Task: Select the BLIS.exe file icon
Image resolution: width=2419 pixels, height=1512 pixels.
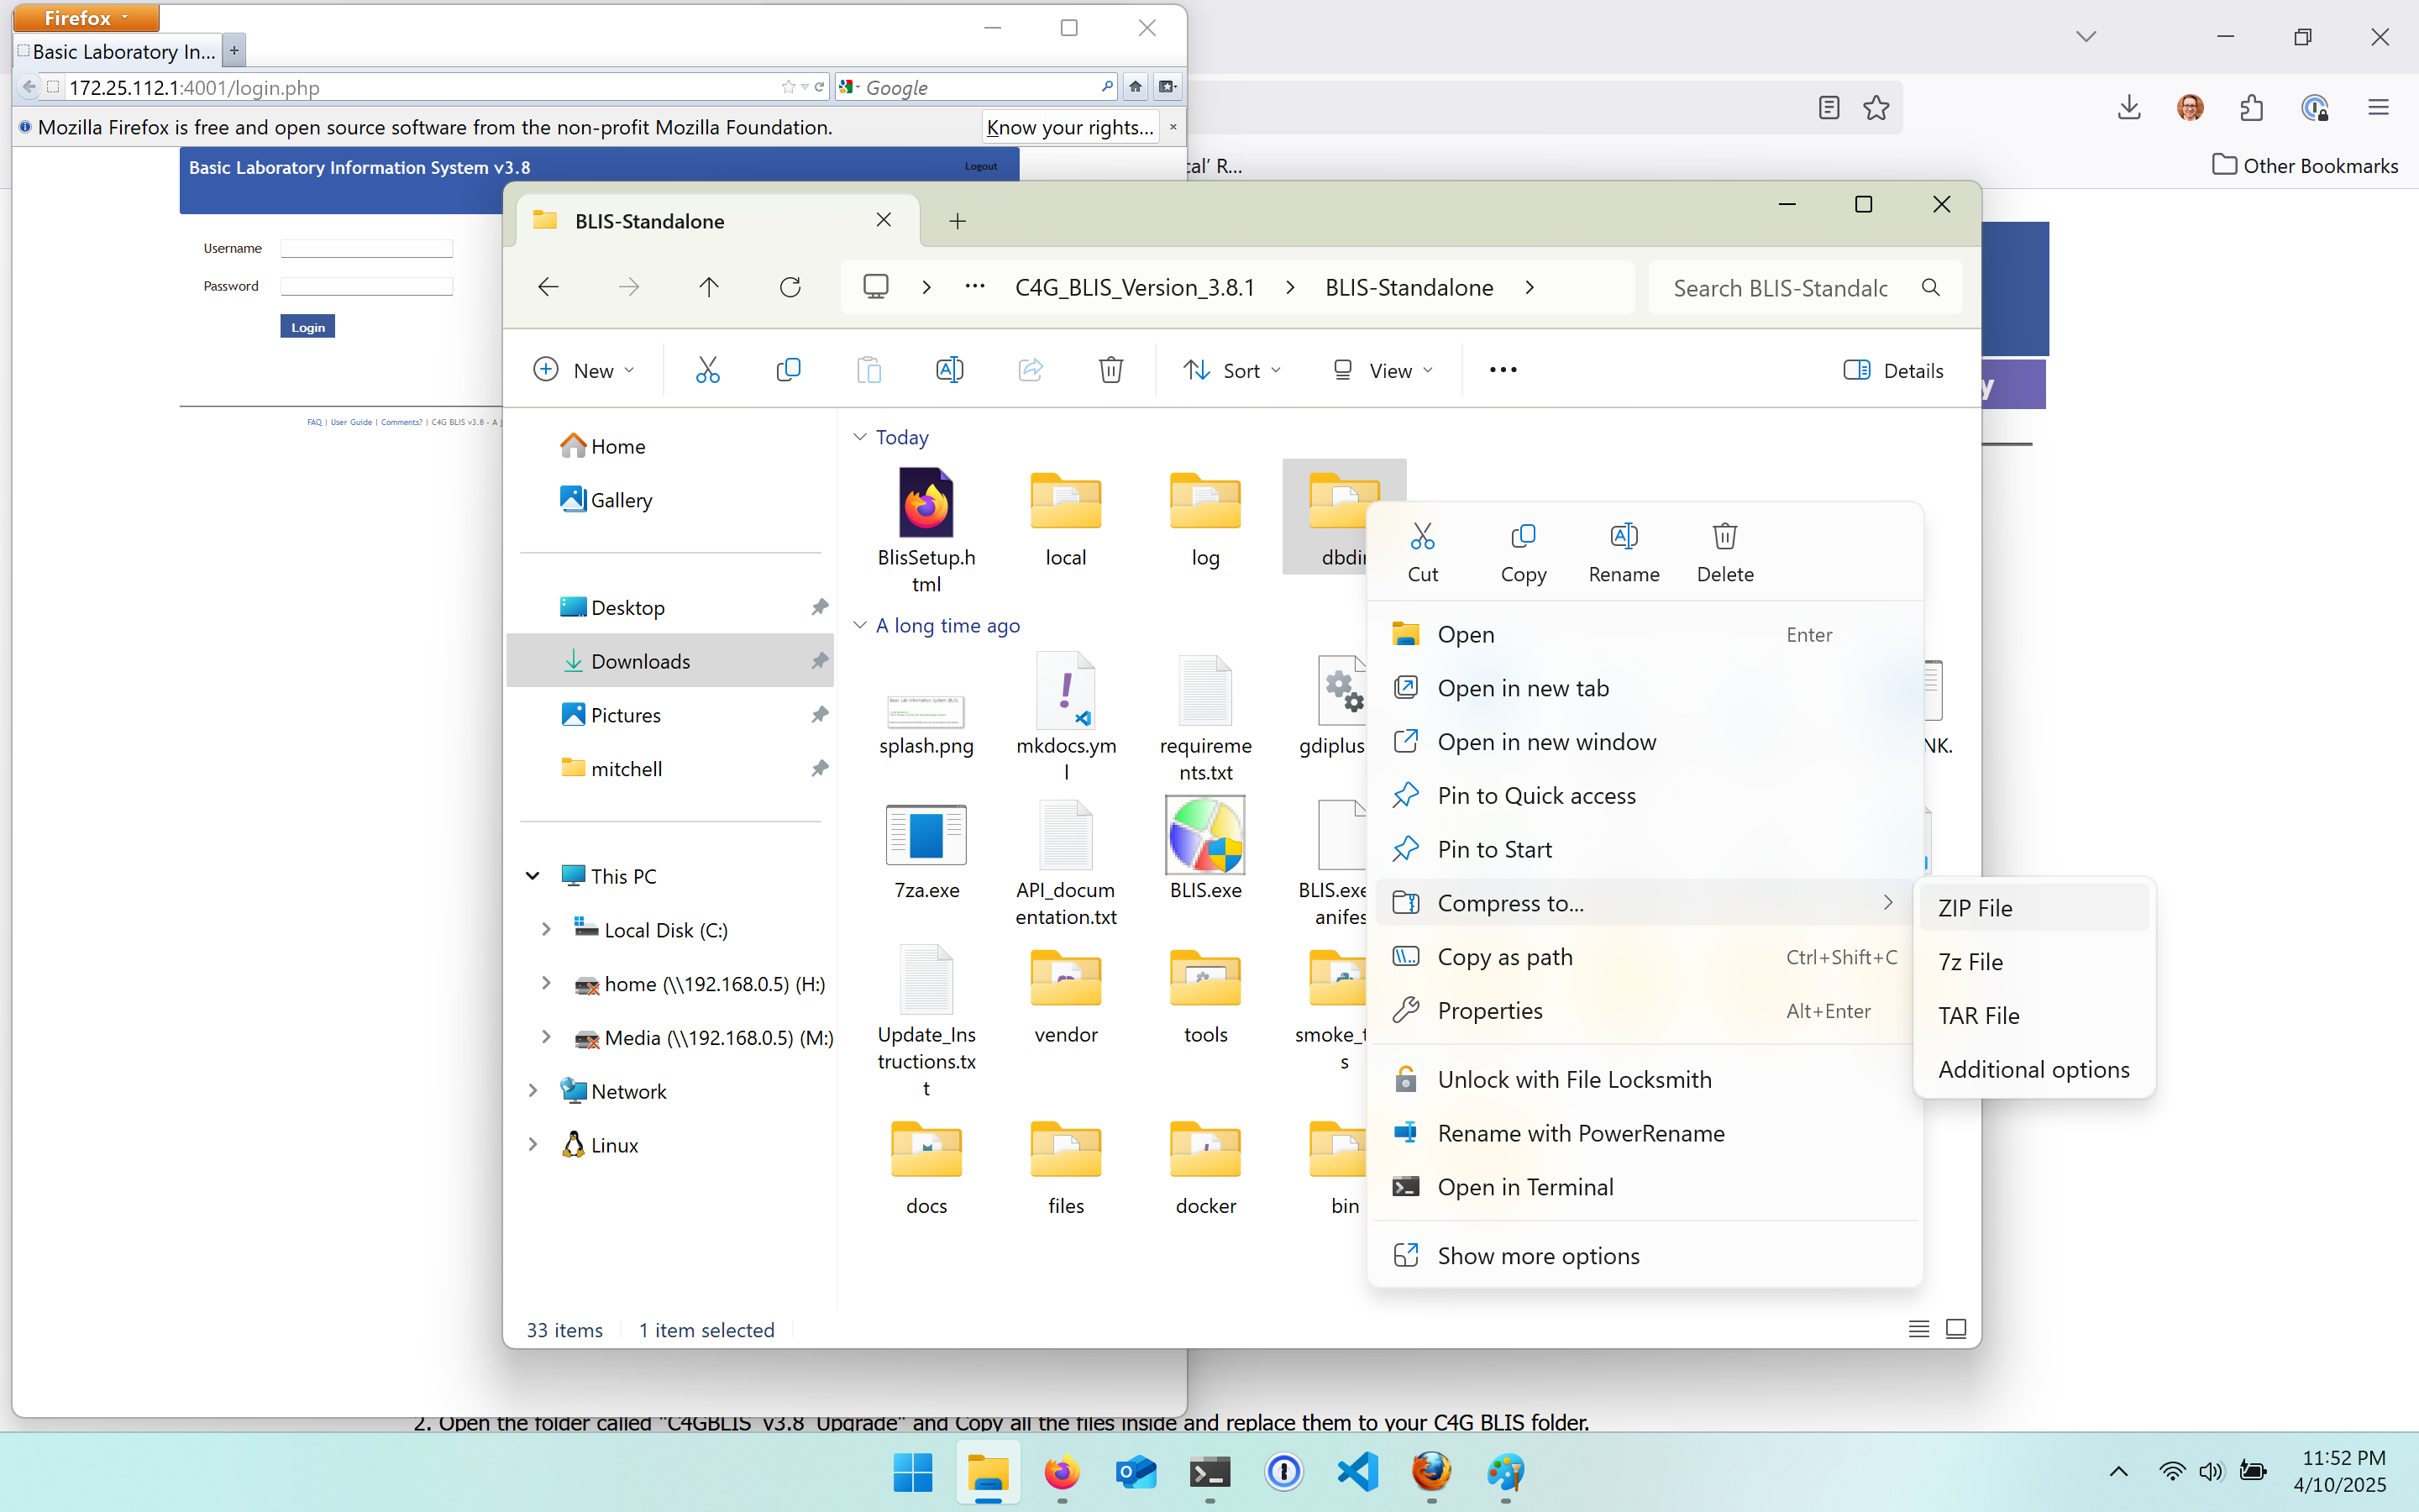Action: 1205,836
